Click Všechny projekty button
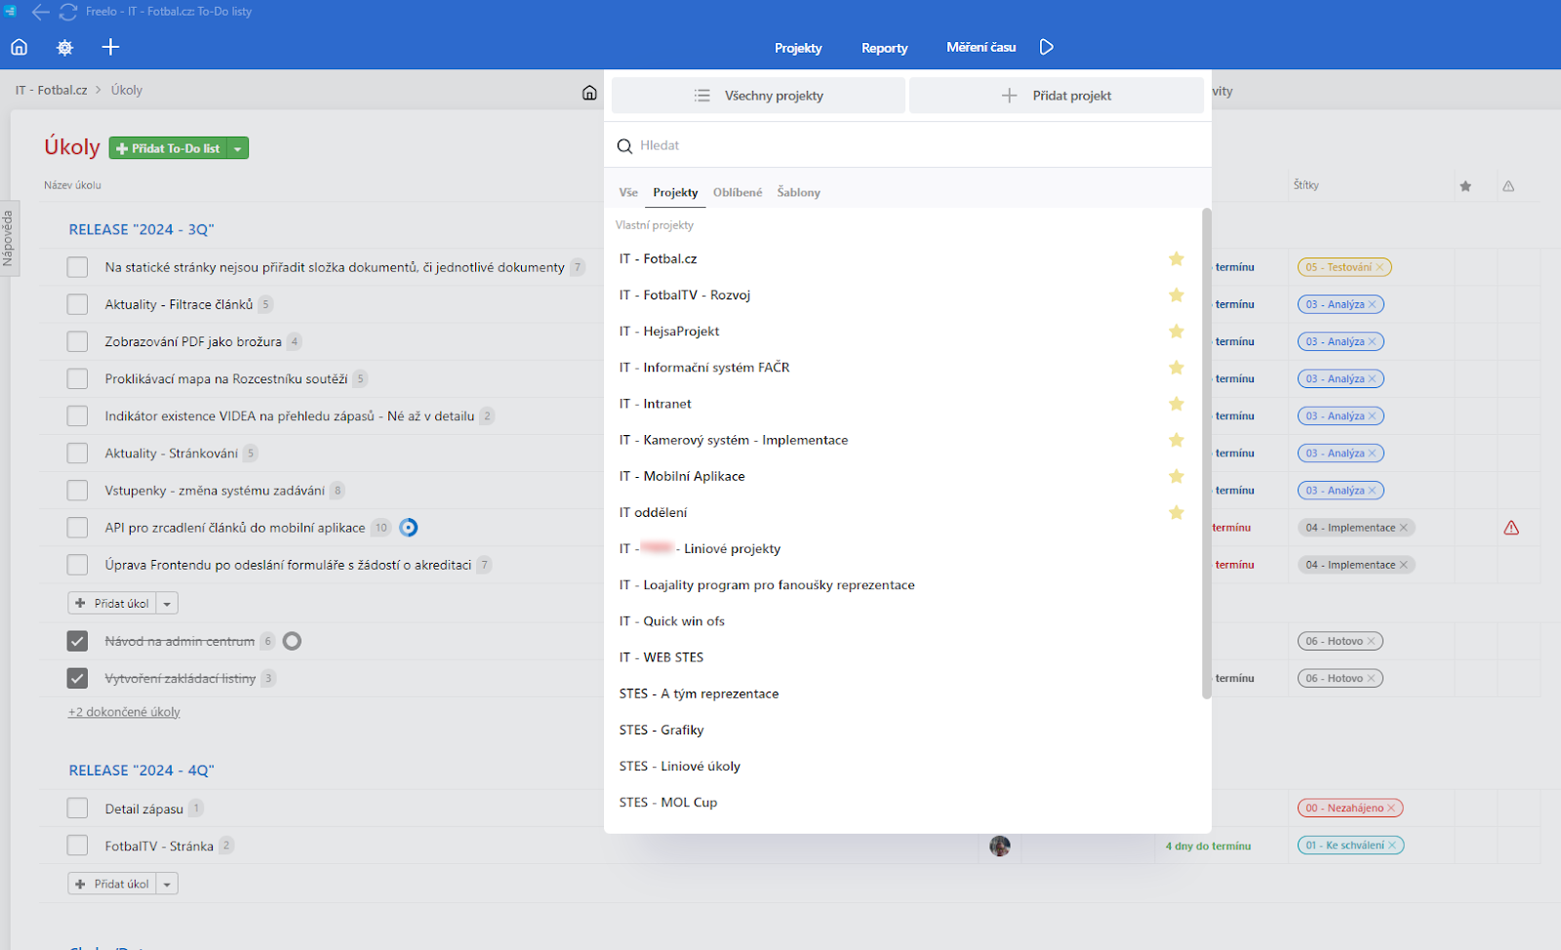Viewport: 1561px width, 950px height. coord(758,96)
